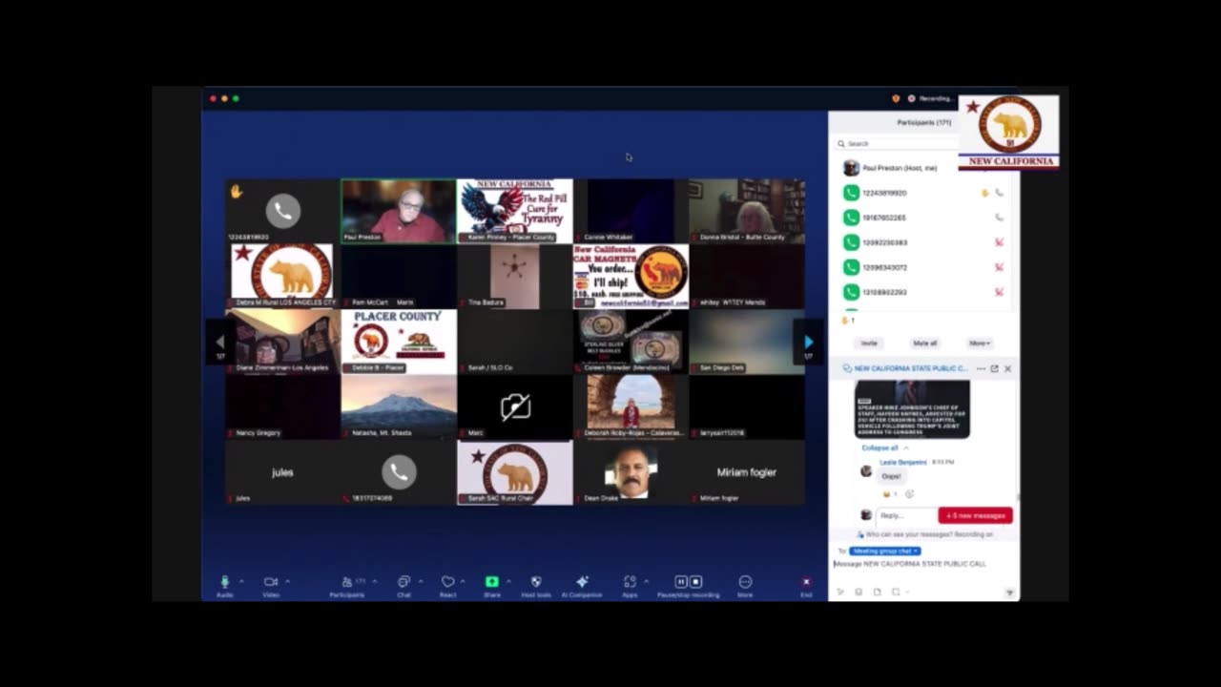Click attach file icon in chat composer
The height and width of the screenshot is (687, 1221).
877,592
